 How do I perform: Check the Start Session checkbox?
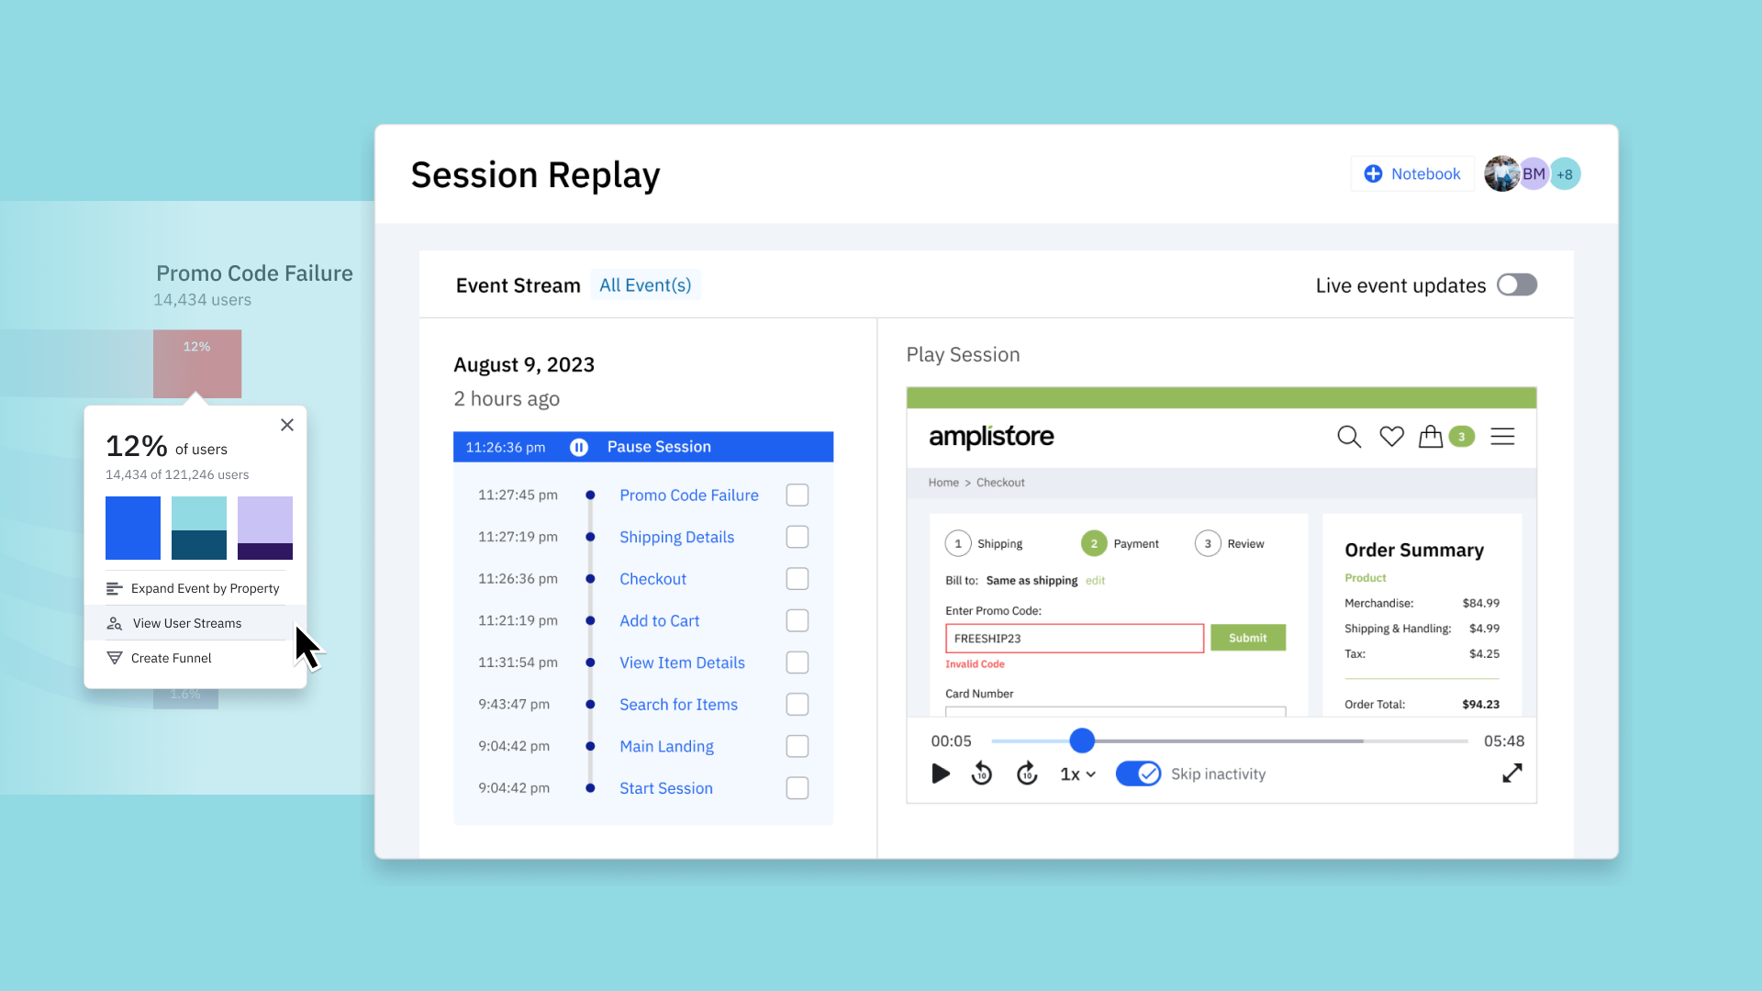[x=797, y=788]
